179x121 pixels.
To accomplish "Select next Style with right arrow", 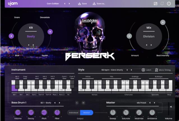I will 131,70.
